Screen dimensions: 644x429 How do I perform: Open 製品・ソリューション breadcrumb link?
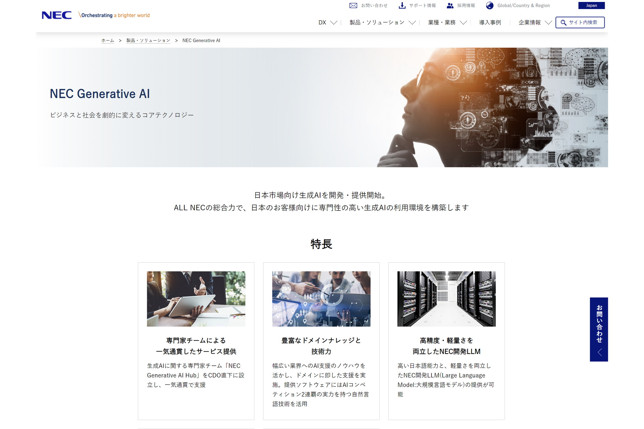(148, 41)
